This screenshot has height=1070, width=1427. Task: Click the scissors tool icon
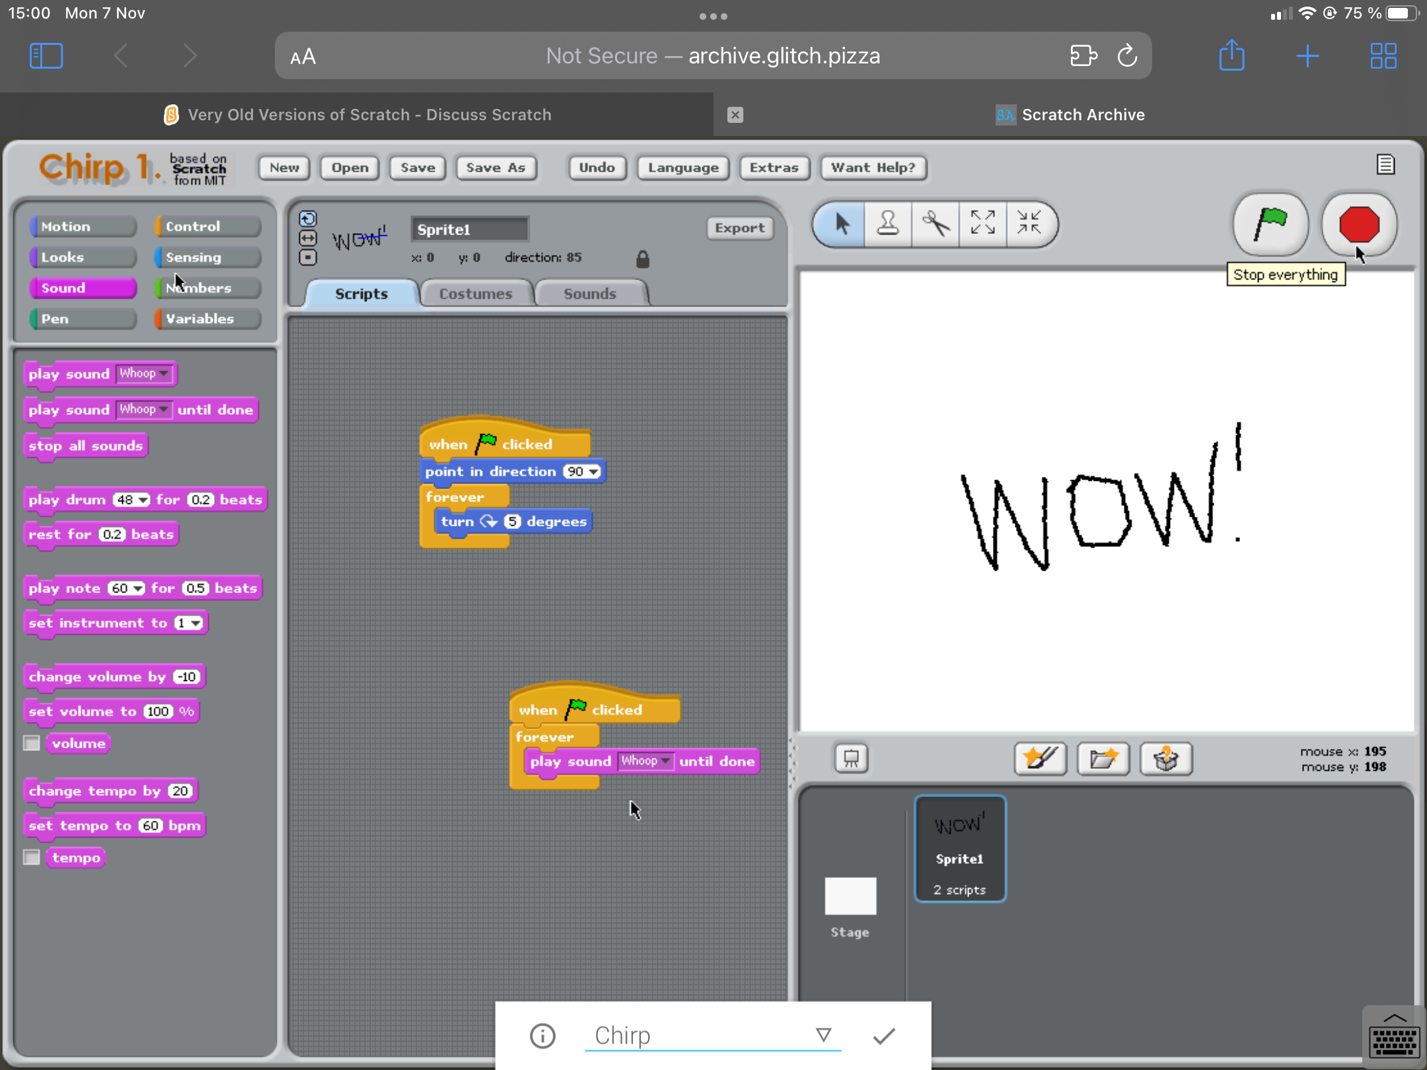tap(935, 224)
